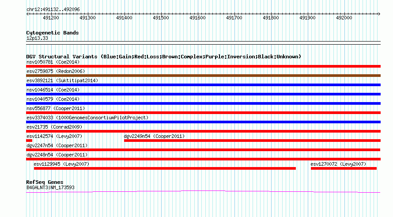This screenshot has height=217, width=393.
Task: Click the ruler's right end arrow
Action: point(379,14)
